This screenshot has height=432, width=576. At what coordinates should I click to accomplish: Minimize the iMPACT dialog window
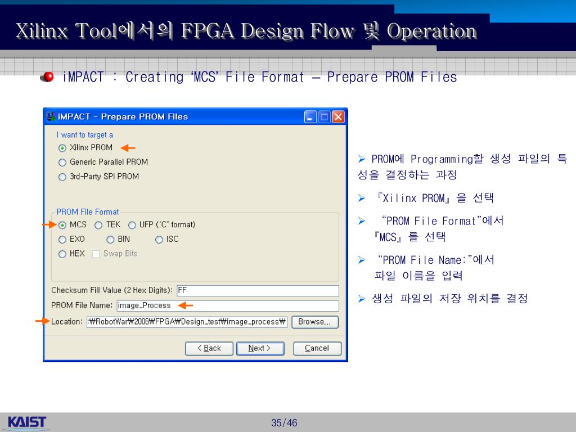(310, 117)
